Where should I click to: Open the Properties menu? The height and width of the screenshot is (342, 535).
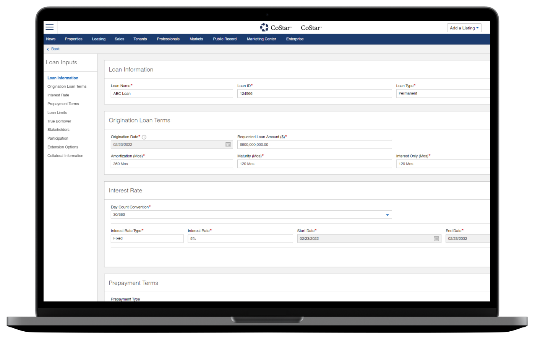73,39
